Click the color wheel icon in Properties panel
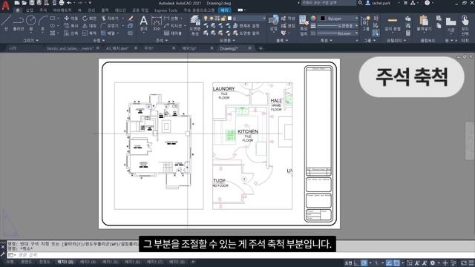The height and width of the screenshot is (267, 475). 313,19
